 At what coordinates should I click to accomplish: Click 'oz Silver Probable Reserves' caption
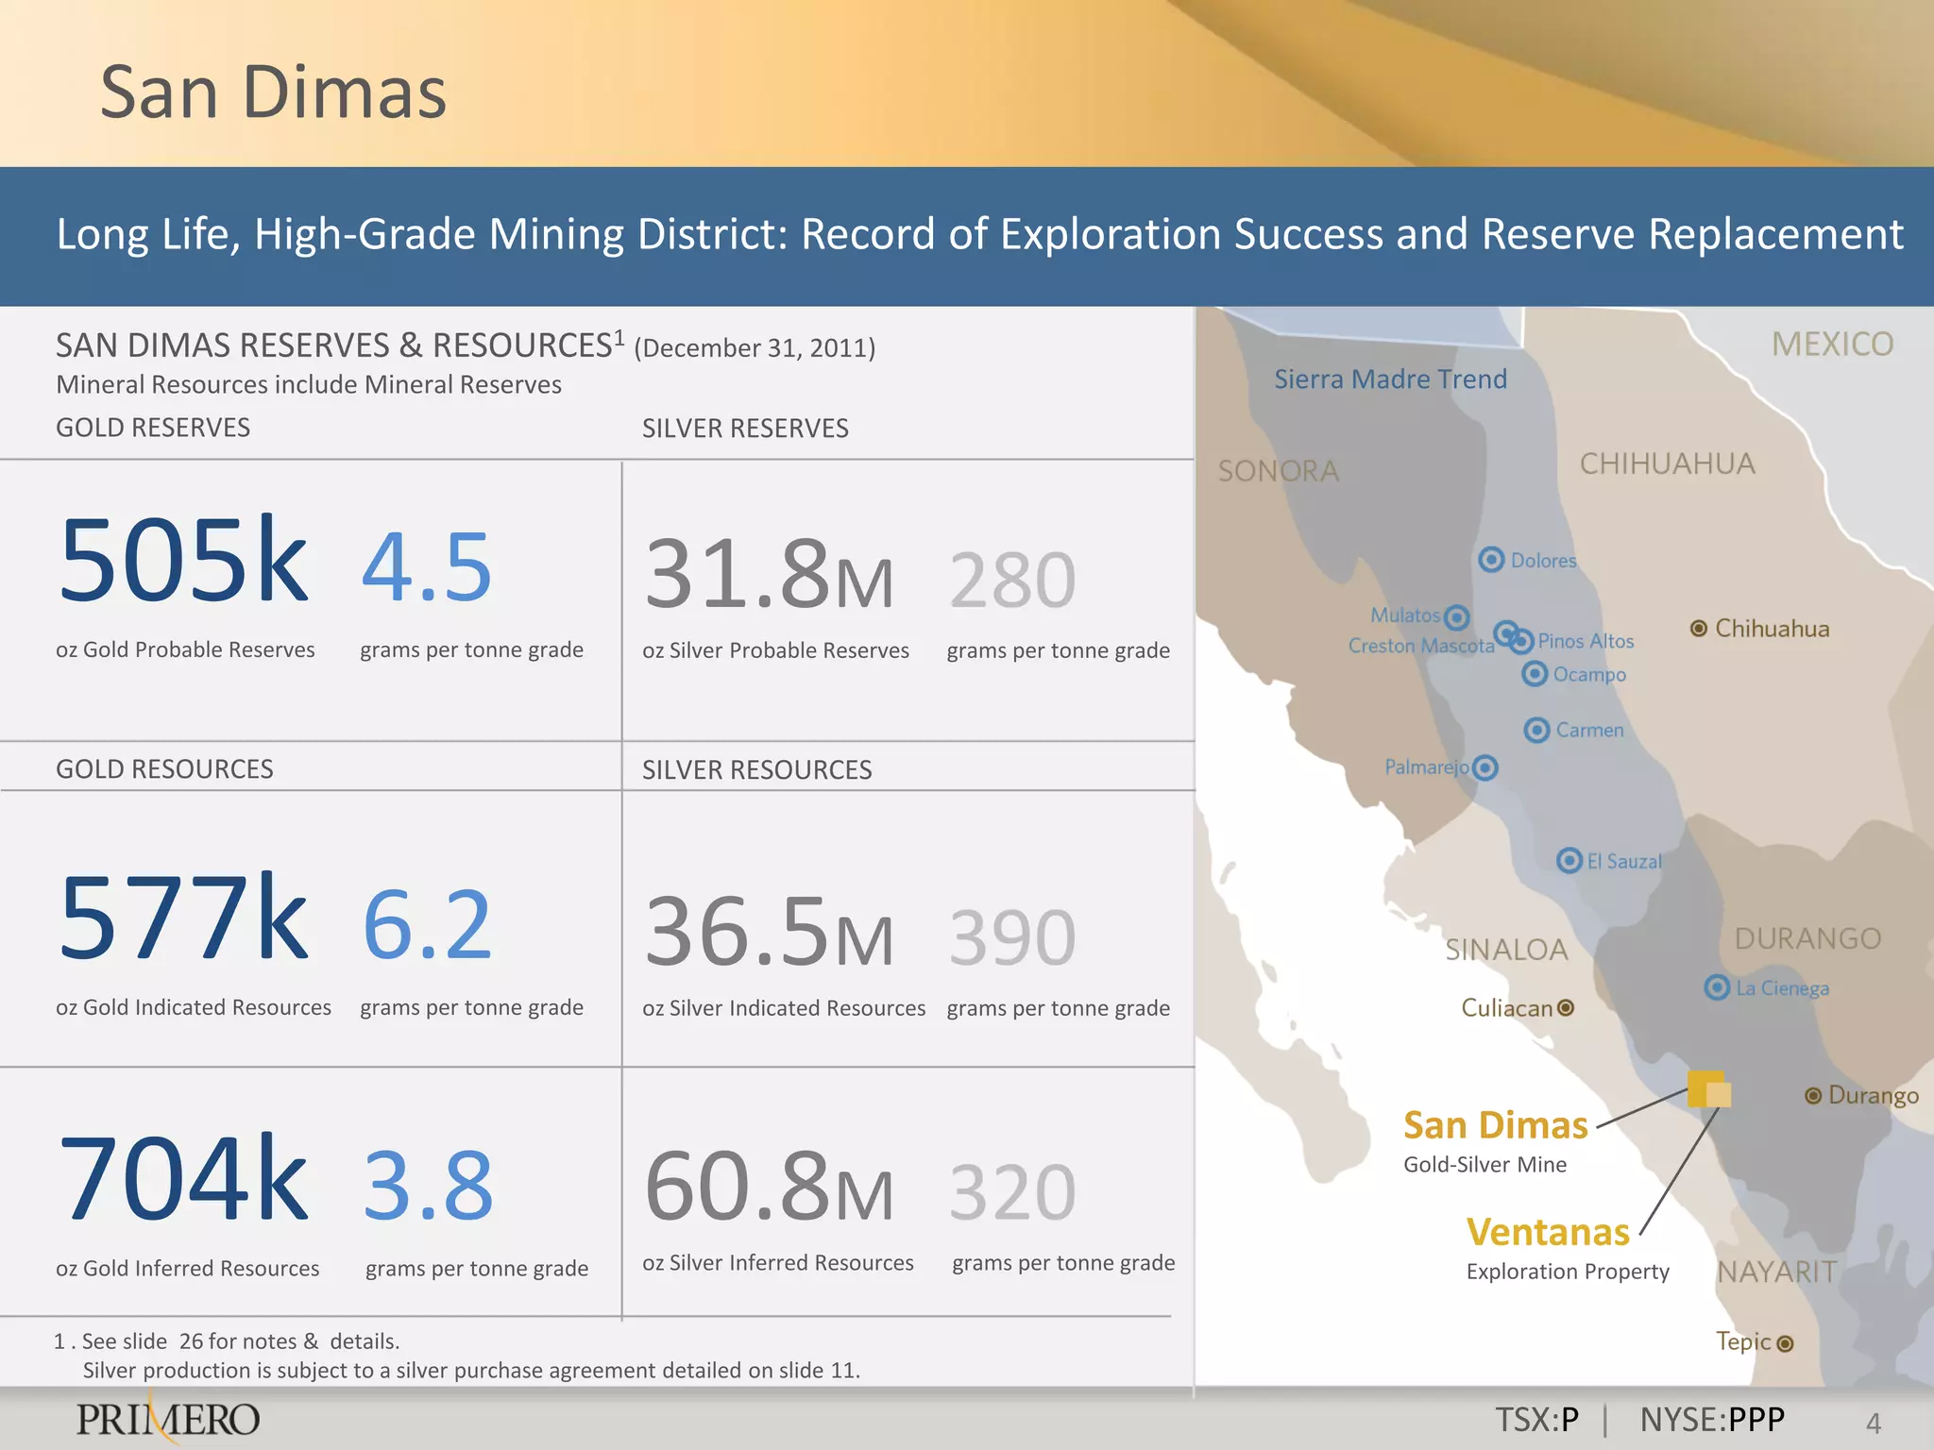click(x=775, y=650)
